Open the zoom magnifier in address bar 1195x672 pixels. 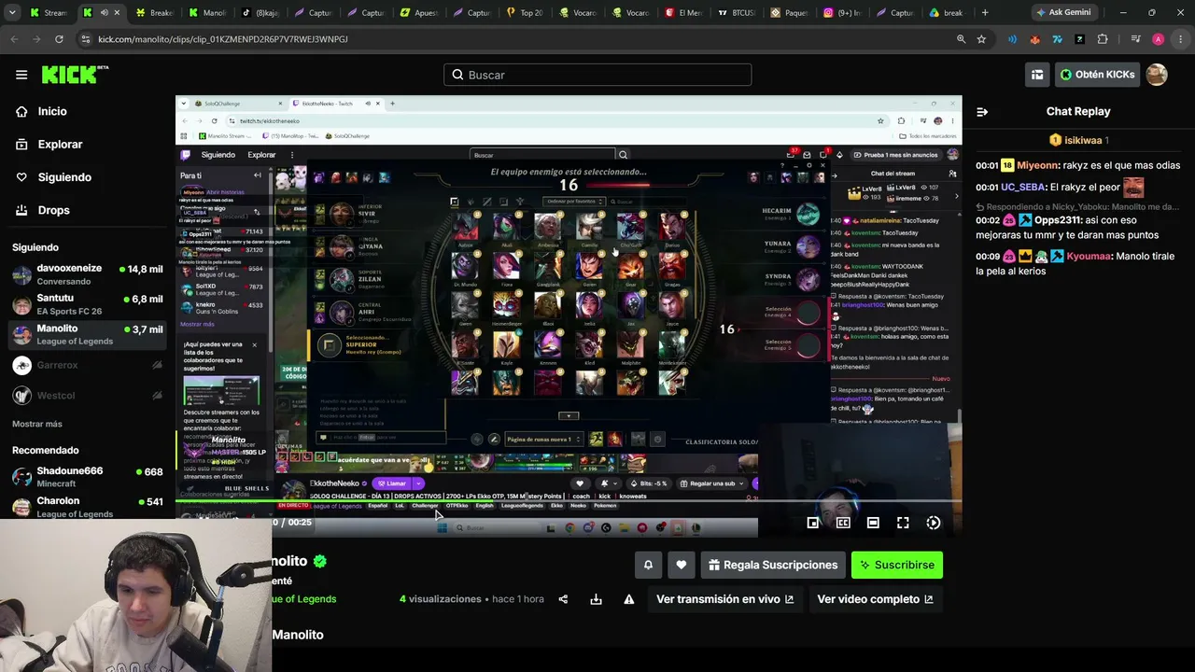961,39
